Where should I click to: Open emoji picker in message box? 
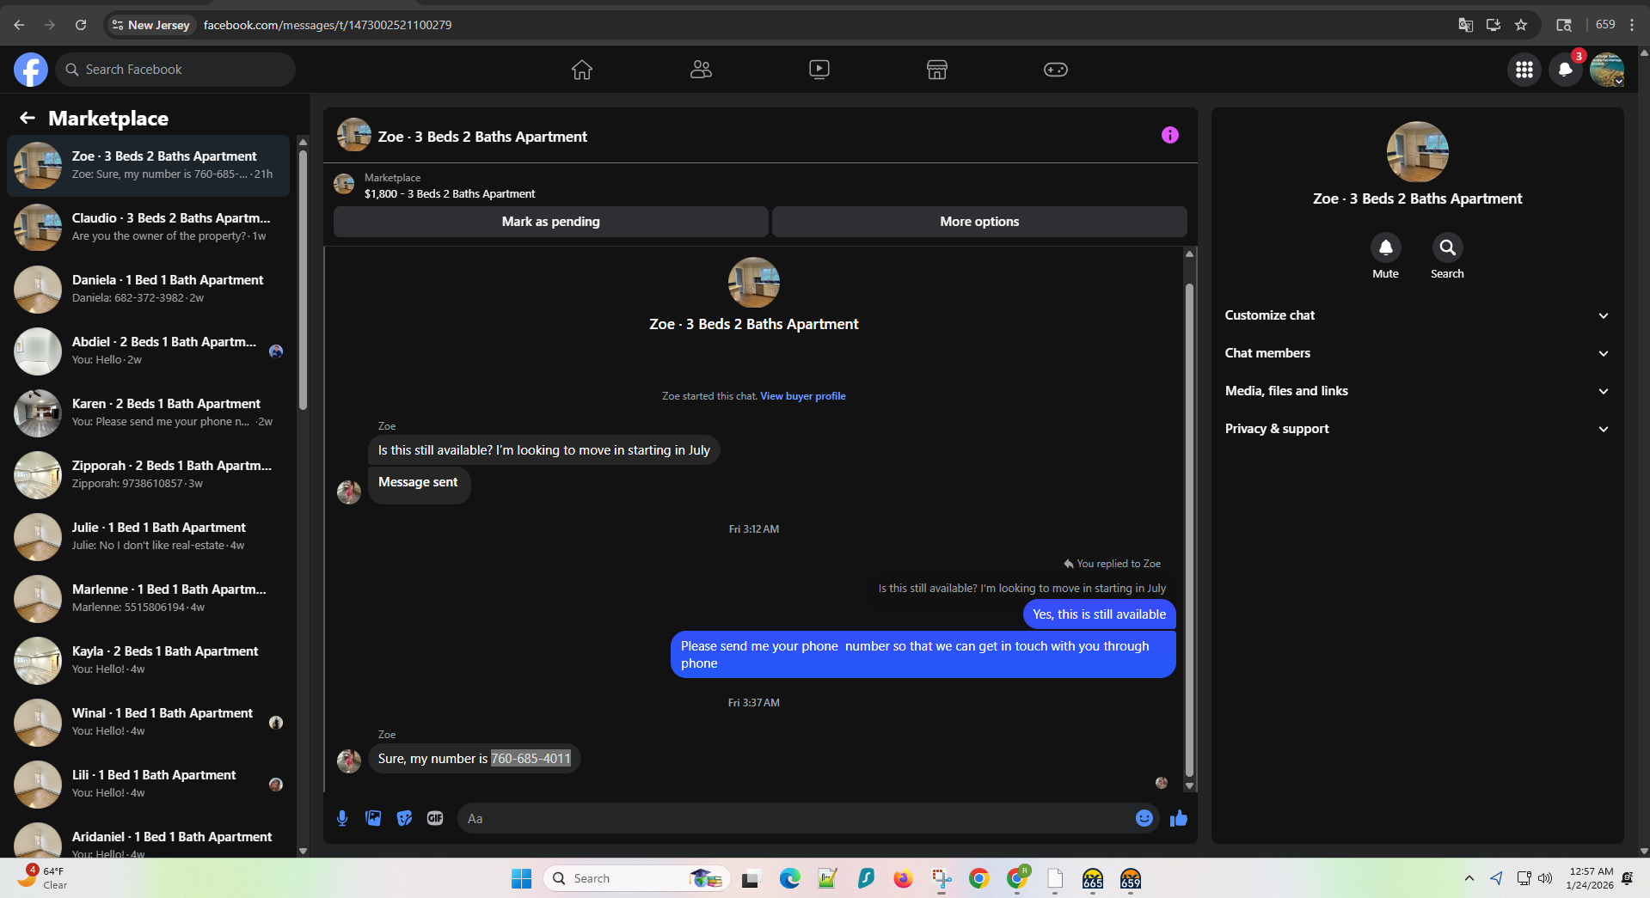point(1144,818)
